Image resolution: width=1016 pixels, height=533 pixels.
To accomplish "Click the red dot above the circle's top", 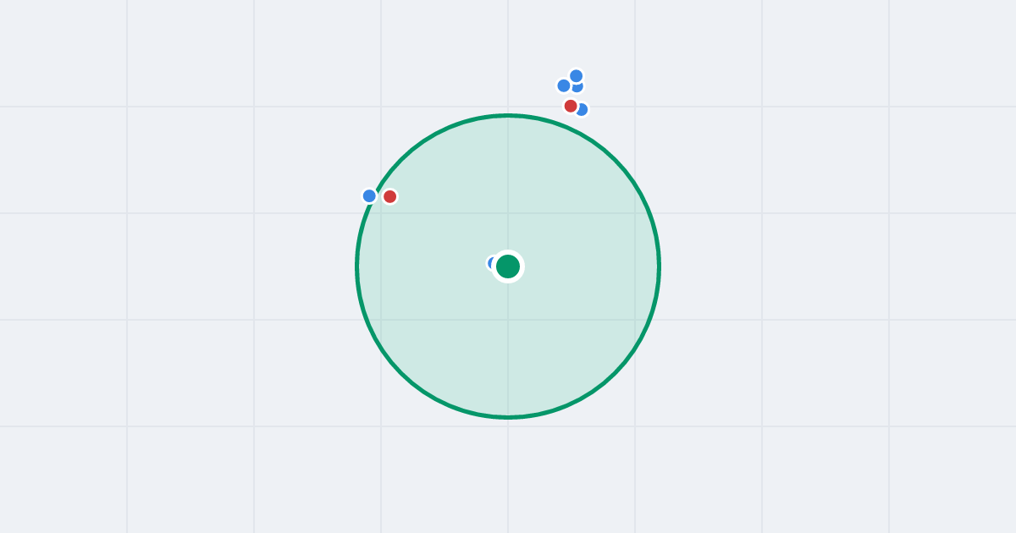I will [x=571, y=106].
